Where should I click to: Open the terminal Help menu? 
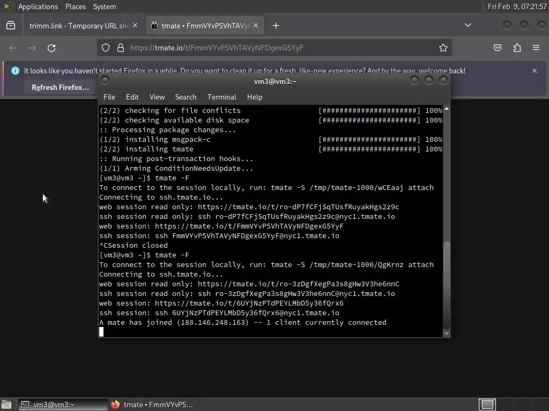coord(255,97)
